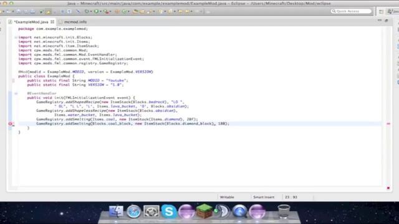Close the ExampleMod.java tab
The width and height of the screenshot is (399, 224).
pos(52,22)
